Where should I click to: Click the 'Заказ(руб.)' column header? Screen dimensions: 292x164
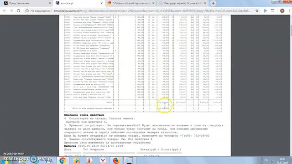(x=150, y=149)
